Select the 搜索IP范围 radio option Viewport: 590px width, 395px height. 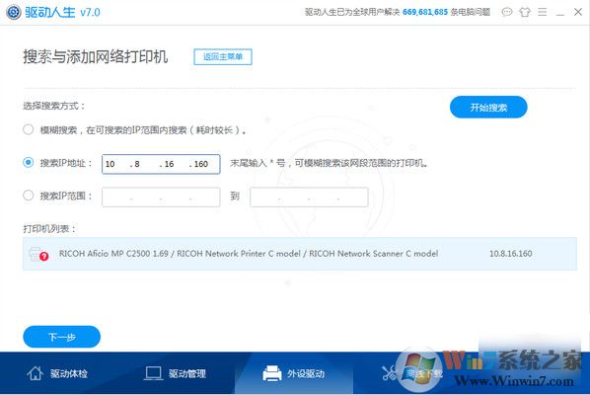(29, 196)
